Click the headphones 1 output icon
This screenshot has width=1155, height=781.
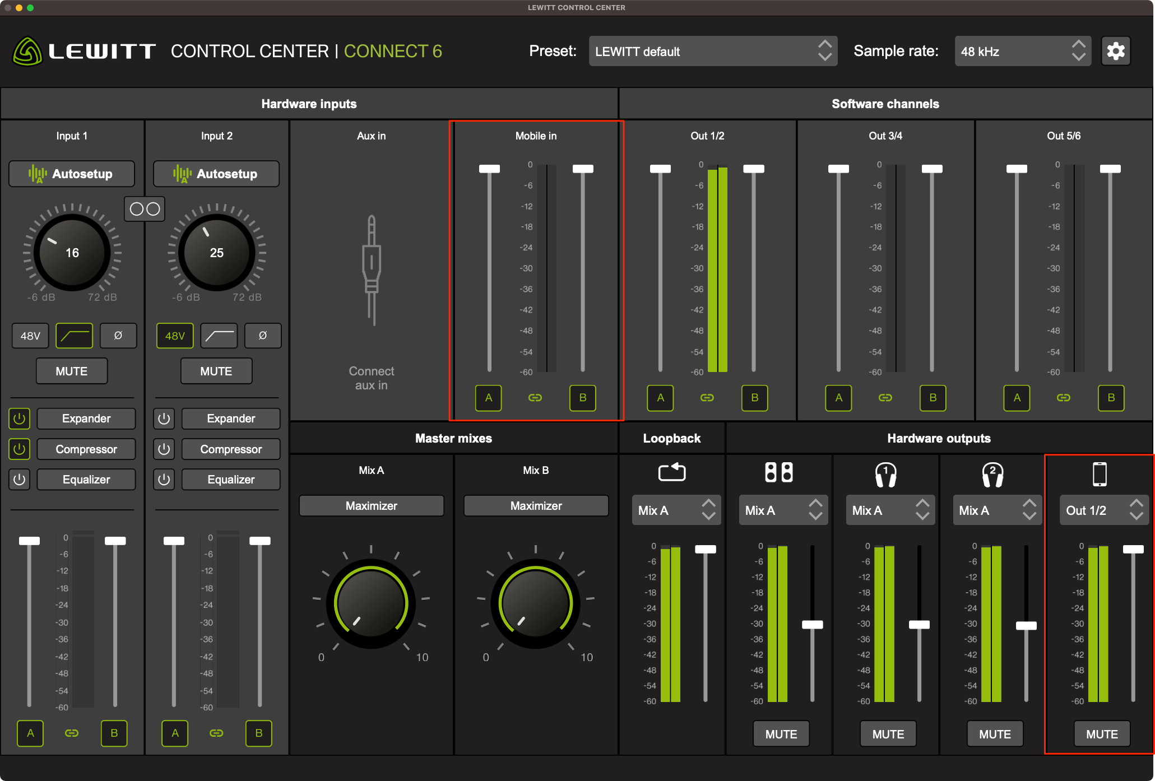[x=886, y=475]
